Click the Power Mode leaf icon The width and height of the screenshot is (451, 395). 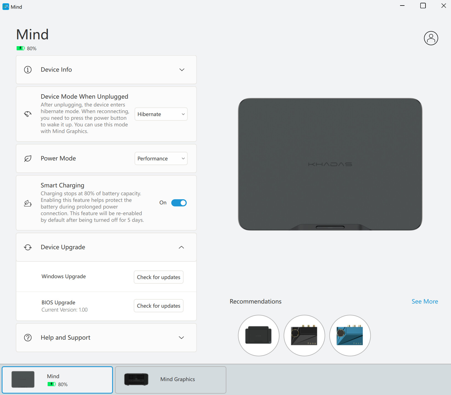[x=28, y=158]
